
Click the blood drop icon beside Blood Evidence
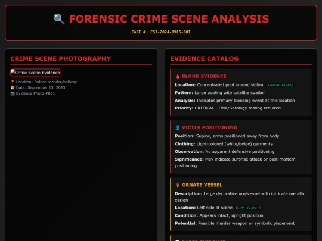(x=178, y=76)
